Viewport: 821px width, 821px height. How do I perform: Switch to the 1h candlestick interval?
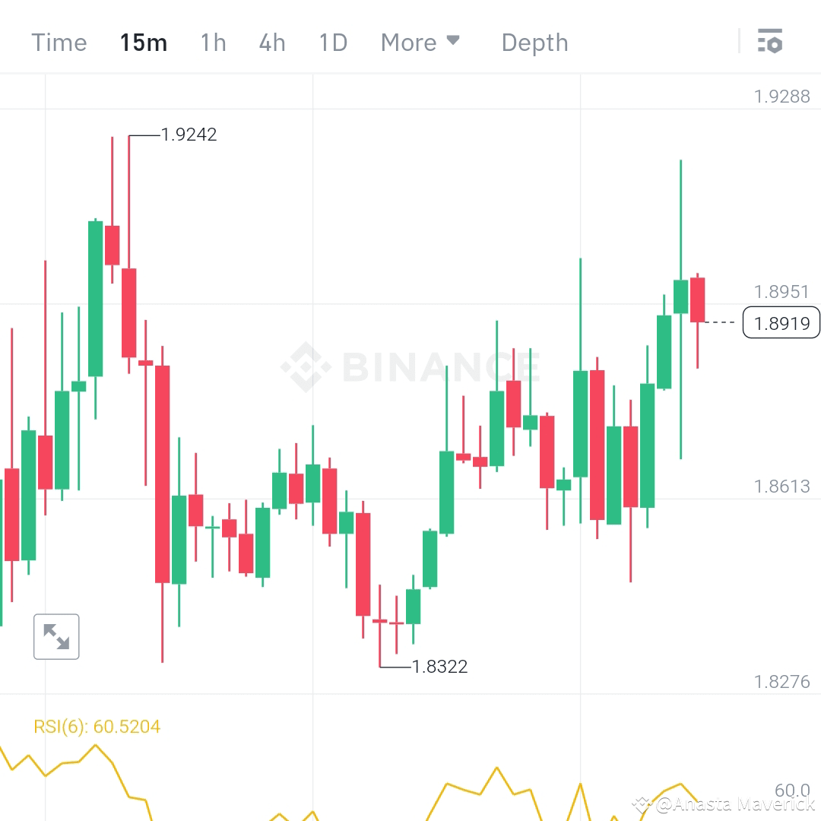pos(213,43)
